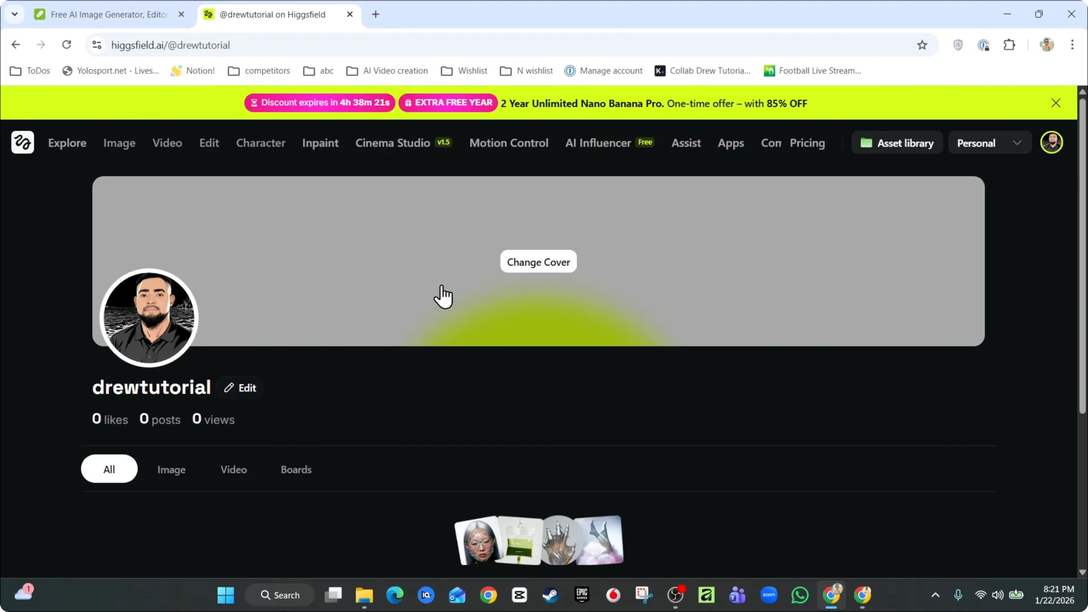Open the Higgsfield home logo

tap(23, 142)
